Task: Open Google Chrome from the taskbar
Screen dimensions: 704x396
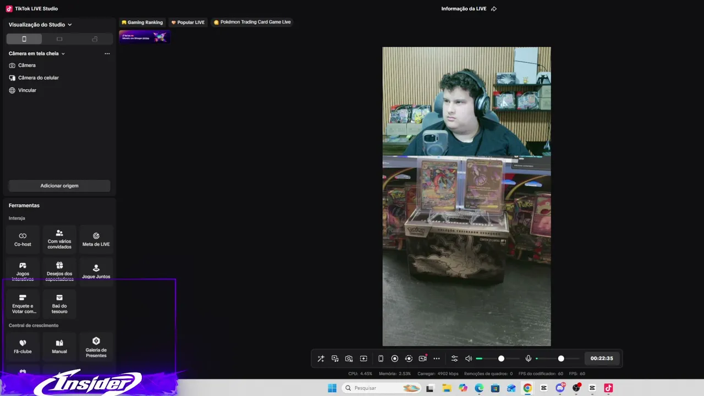Action: (527, 388)
